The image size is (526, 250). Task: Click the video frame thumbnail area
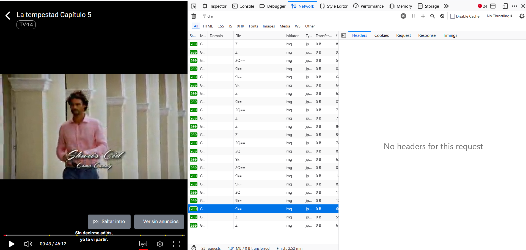coord(94,127)
